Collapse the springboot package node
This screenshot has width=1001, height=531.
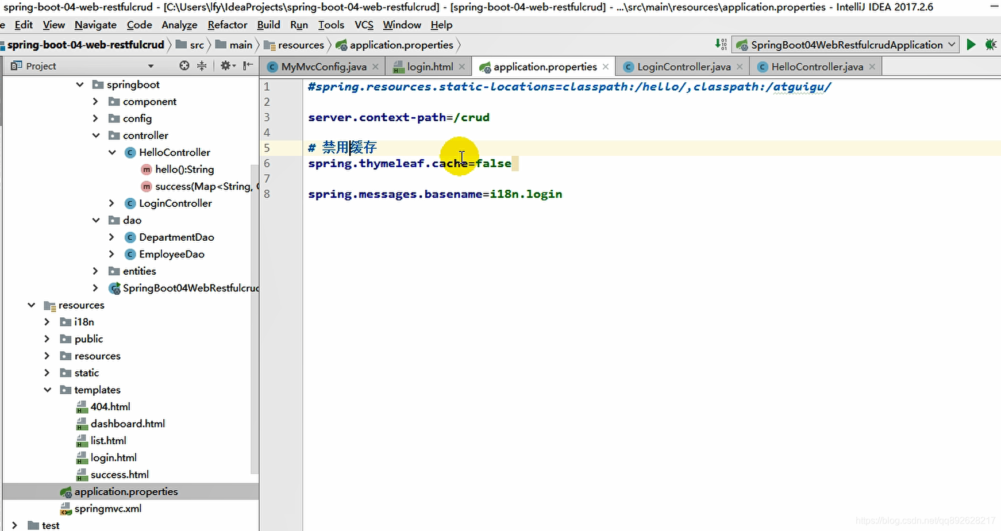[80, 84]
